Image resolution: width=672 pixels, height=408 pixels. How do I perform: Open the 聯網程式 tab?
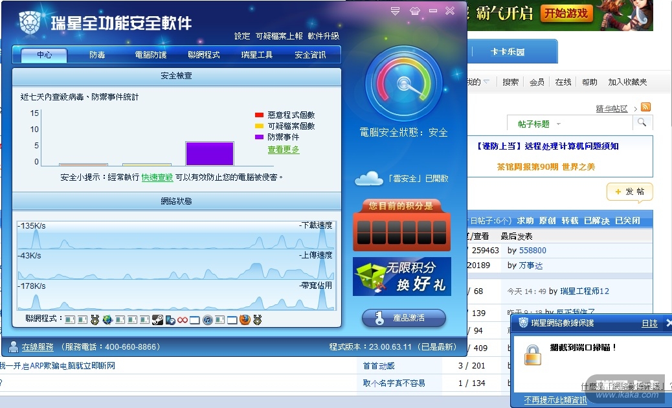click(204, 55)
